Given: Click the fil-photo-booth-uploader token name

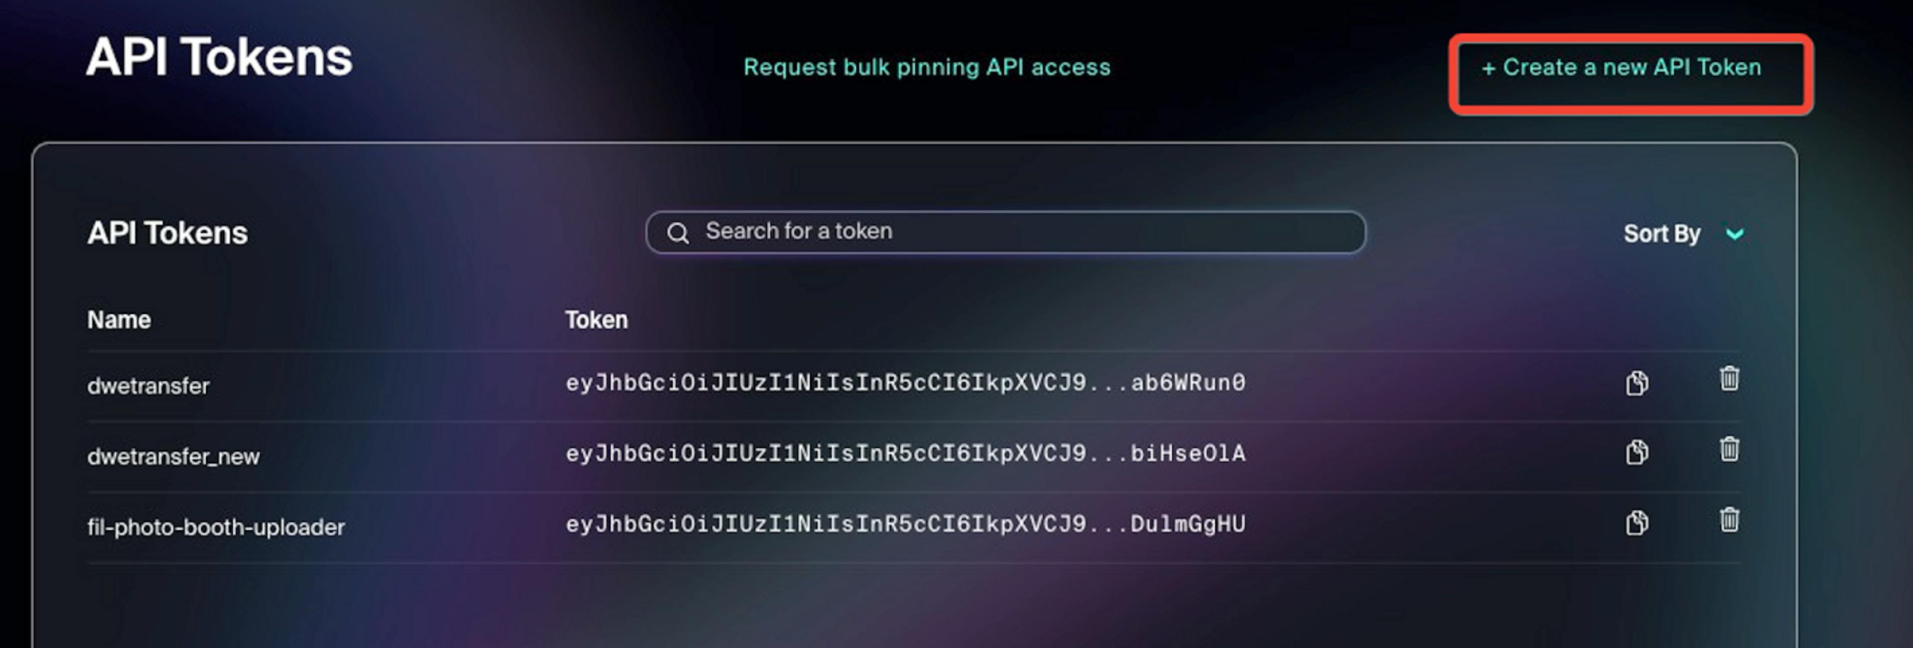Looking at the screenshot, I should click(216, 527).
